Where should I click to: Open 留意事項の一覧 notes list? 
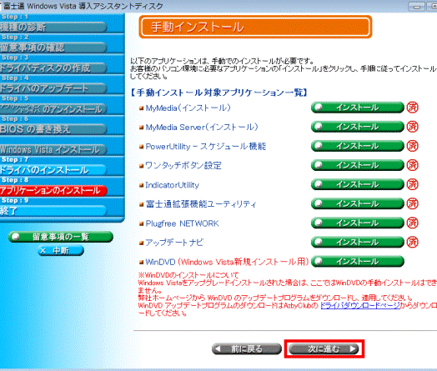click(61, 237)
